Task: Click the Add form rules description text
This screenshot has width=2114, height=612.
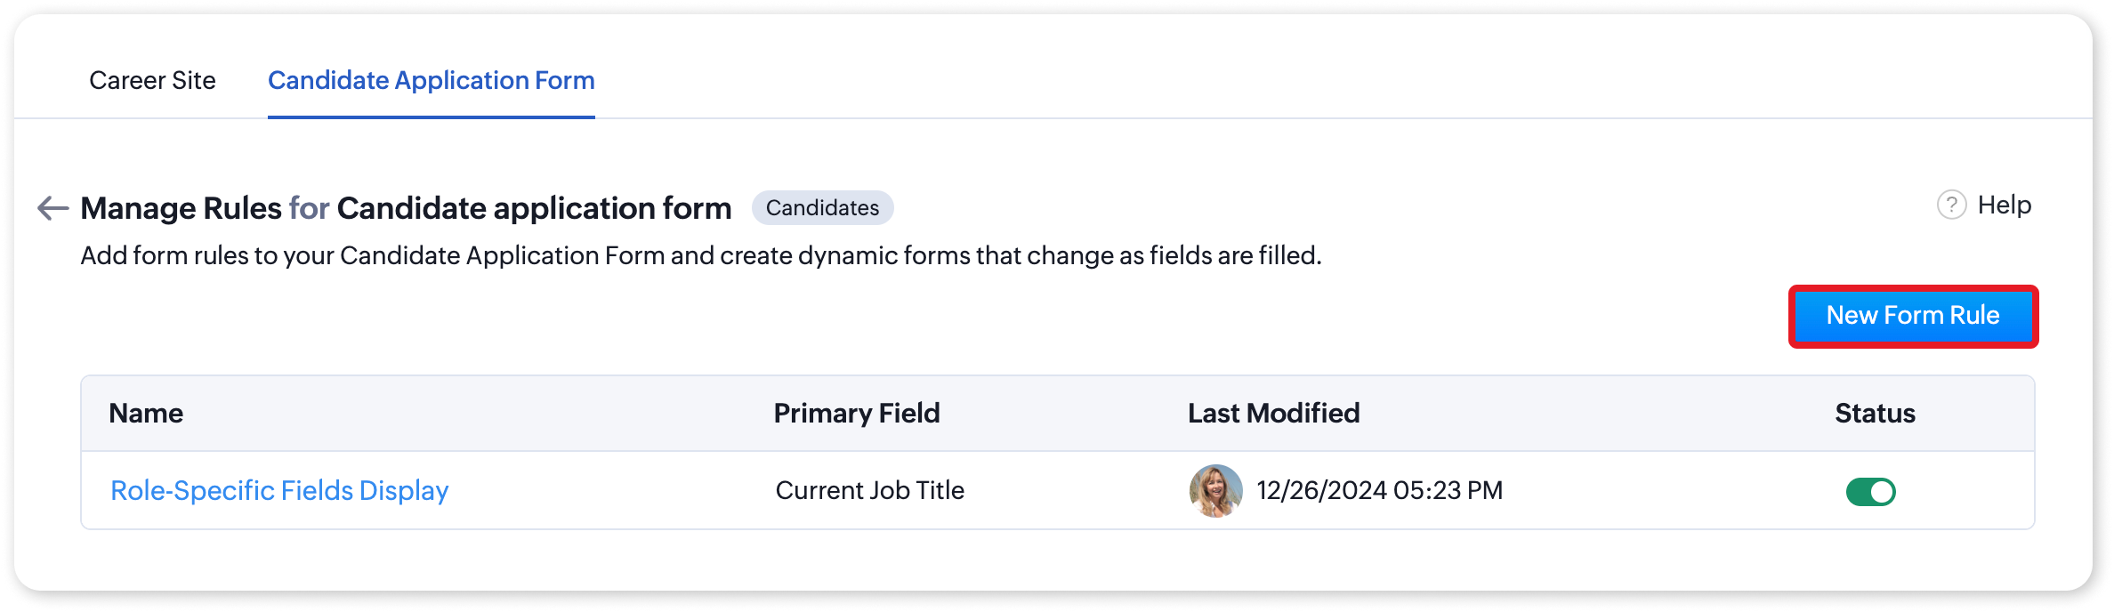Action: 700,256
